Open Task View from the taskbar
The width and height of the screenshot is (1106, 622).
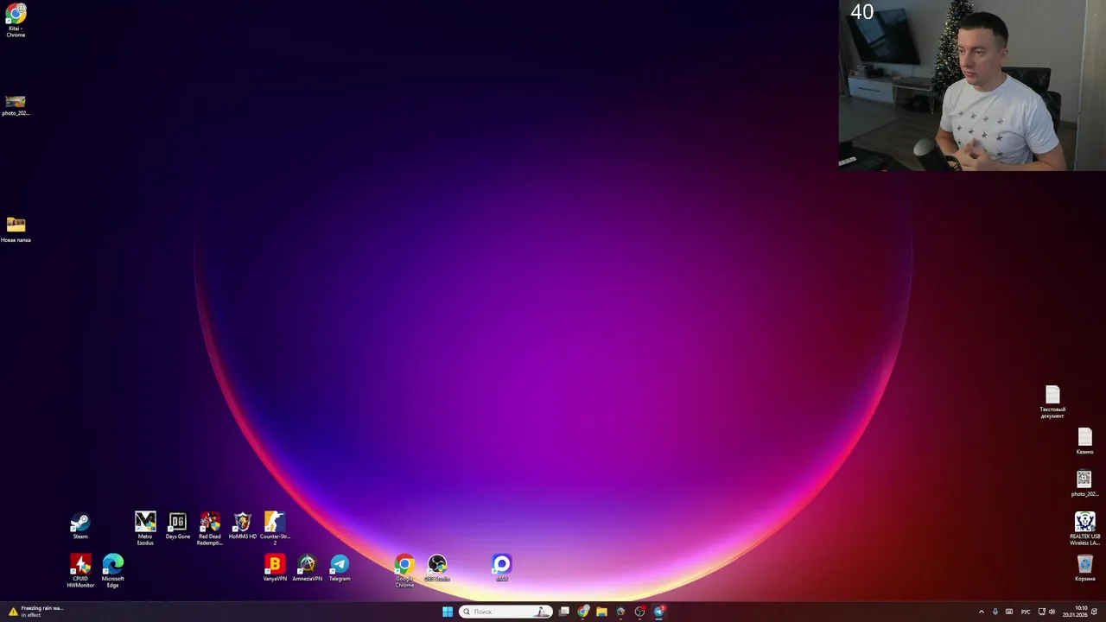[x=564, y=612]
